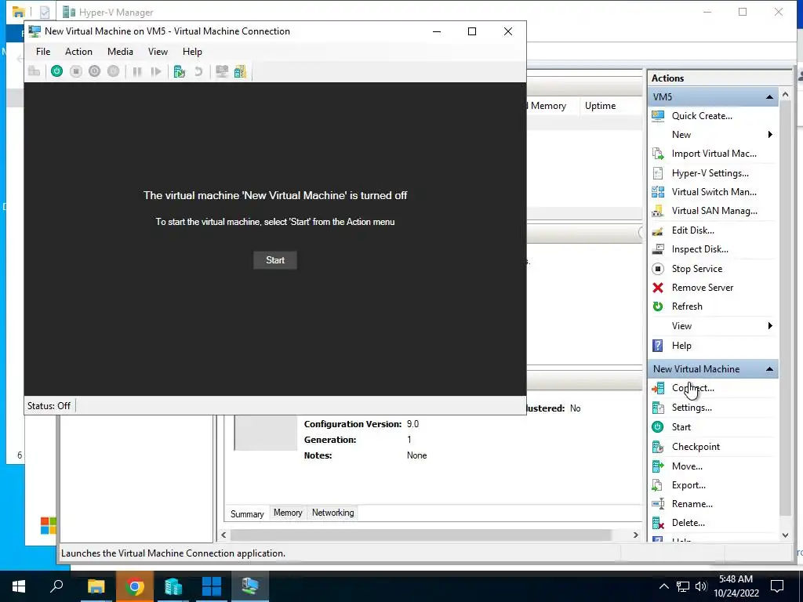
Task: Click Remove Server red X action
Action: [x=702, y=288]
